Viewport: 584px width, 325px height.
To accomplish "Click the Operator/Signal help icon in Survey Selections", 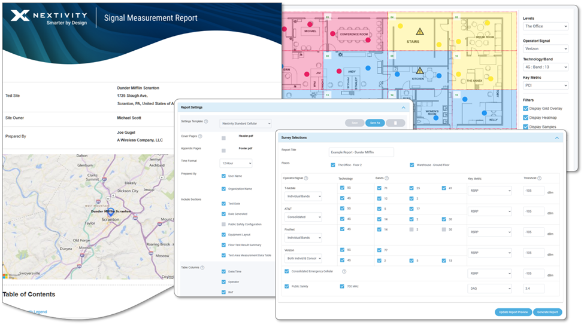I will tap(306, 178).
